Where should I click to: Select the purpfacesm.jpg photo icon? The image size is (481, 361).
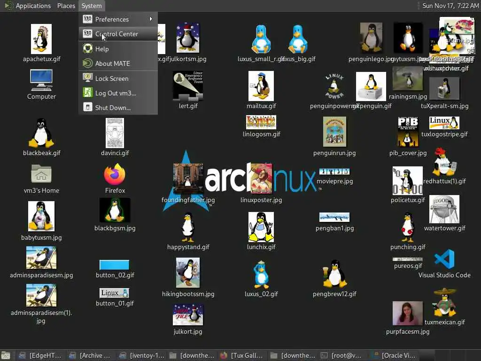(408, 314)
